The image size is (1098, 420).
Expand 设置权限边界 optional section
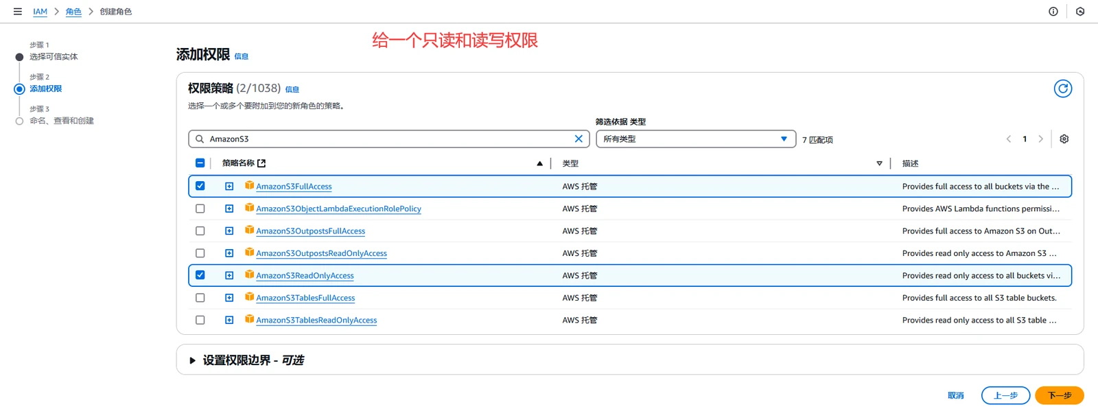193,360
